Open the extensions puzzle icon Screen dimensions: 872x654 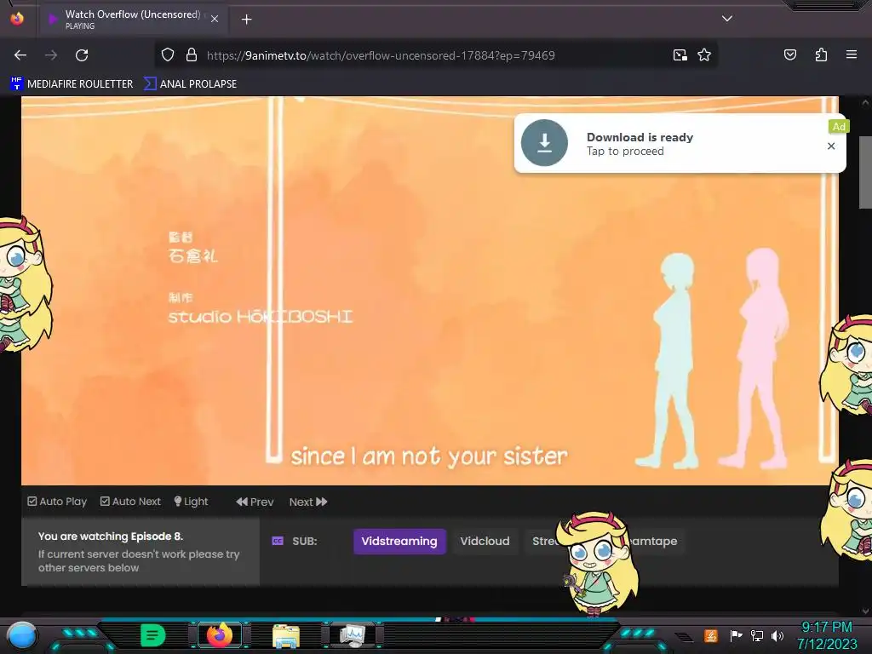tap(821, 54)
